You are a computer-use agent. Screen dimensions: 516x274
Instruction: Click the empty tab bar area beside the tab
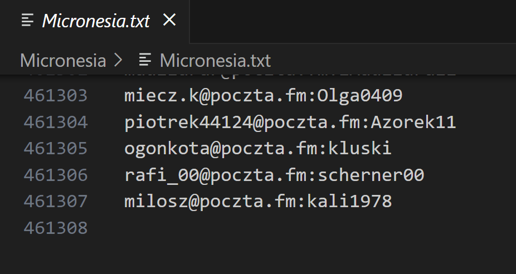click(352, 21)
